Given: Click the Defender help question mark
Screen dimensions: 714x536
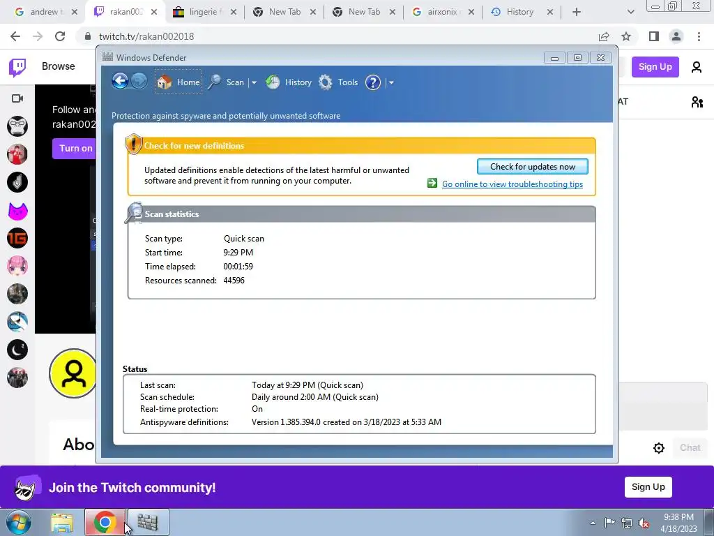Looking at the screenshot, I should 373,82.
